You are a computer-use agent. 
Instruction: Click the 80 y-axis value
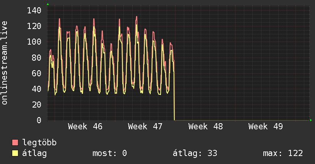click(x=37, y=58)
